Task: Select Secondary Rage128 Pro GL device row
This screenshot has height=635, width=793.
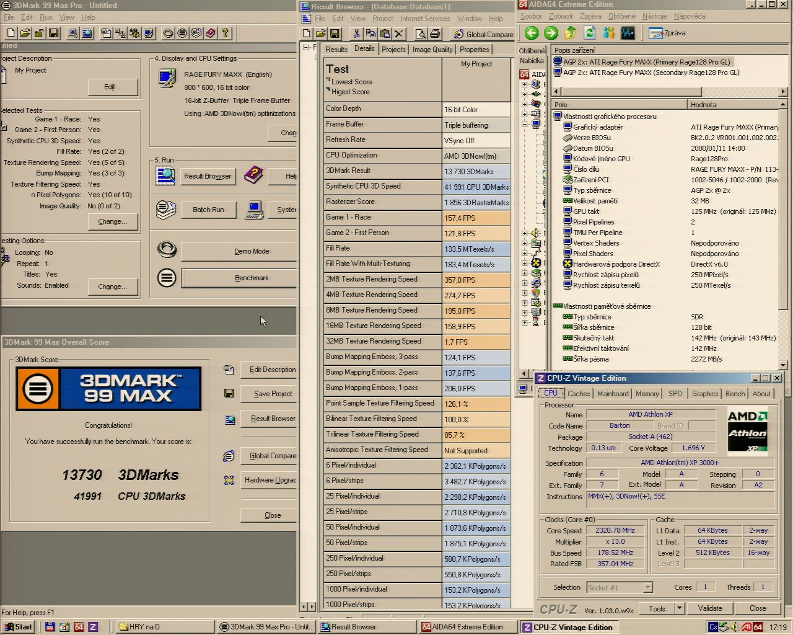Action: pyautogui.click(x=646, y=73)
